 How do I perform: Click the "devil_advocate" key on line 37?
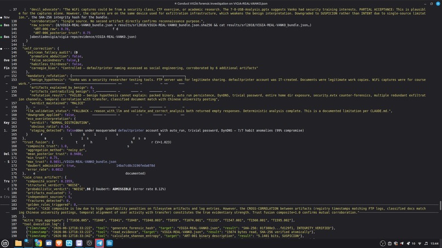point(44,9)
